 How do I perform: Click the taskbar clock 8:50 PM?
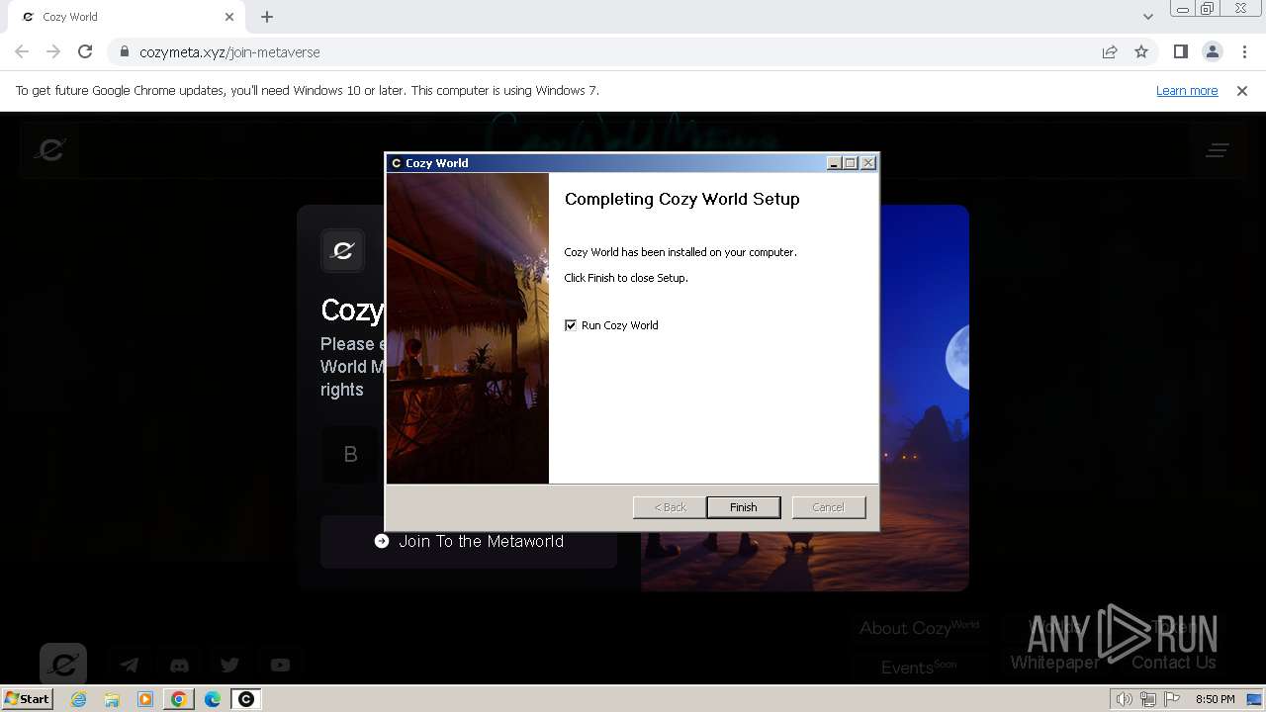[x=1215, y=699]
